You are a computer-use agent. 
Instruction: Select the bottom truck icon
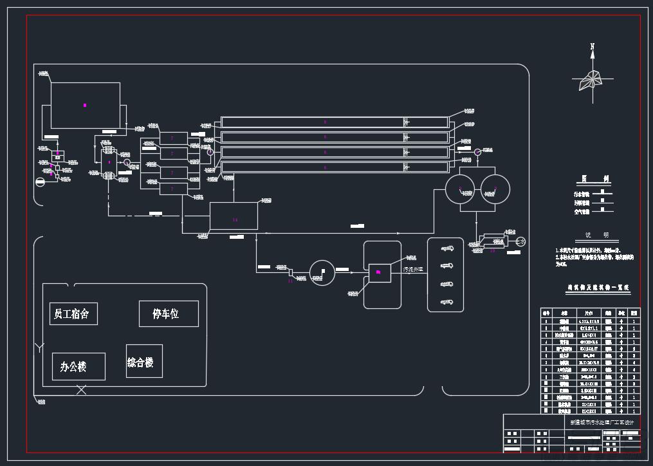447,302
